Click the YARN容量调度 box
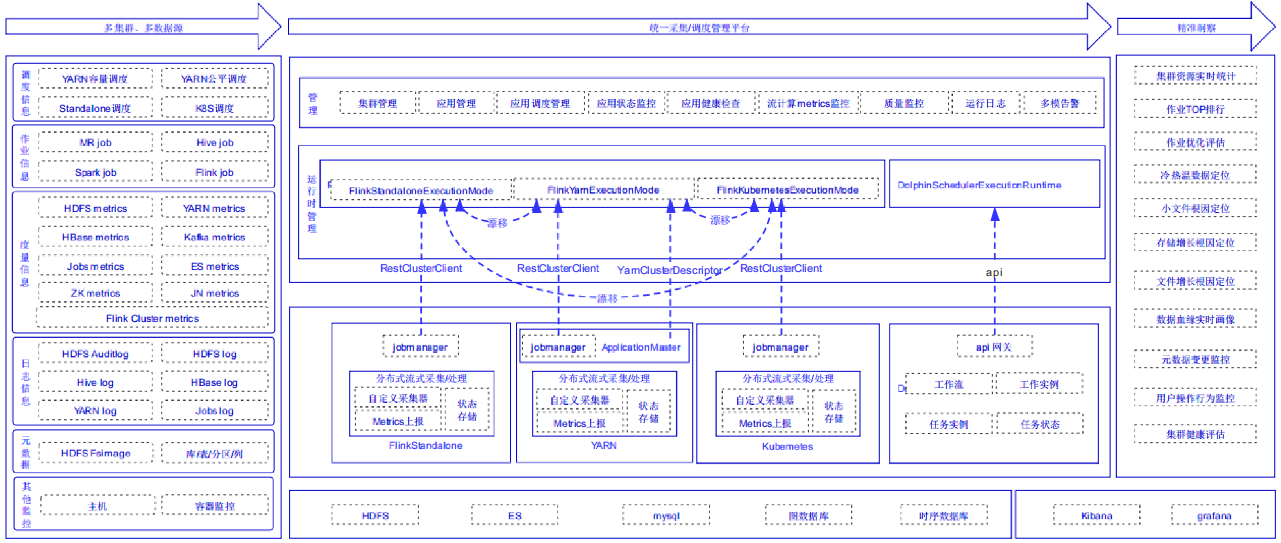Viewport: 1281px width, 543px height. click(96, 79)
